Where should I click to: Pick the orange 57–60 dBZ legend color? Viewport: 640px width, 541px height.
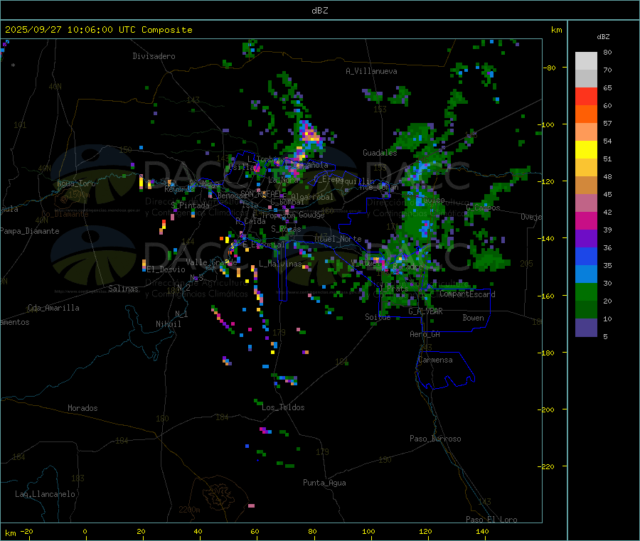(x=586, y=114)
